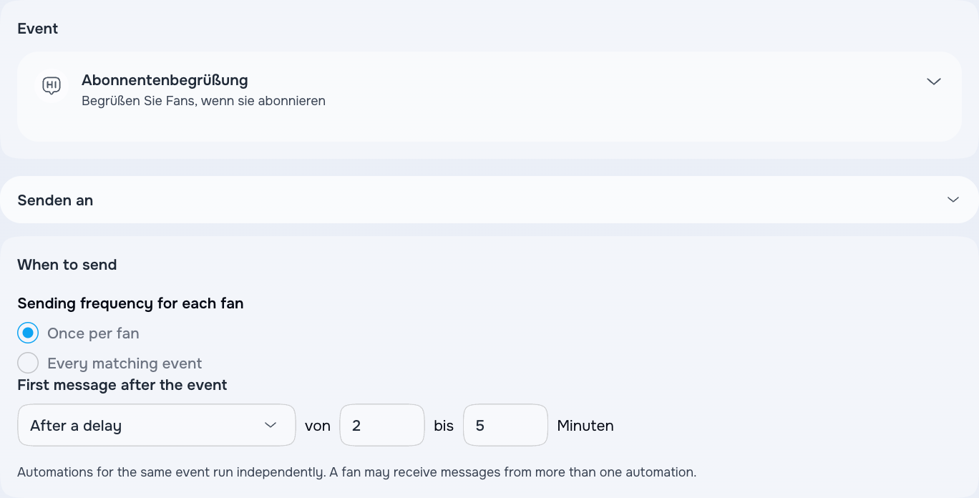Expand the Abonnentenbegrüßung event chevron
This screenshot has height=498, width=979.
pos(933,82)
